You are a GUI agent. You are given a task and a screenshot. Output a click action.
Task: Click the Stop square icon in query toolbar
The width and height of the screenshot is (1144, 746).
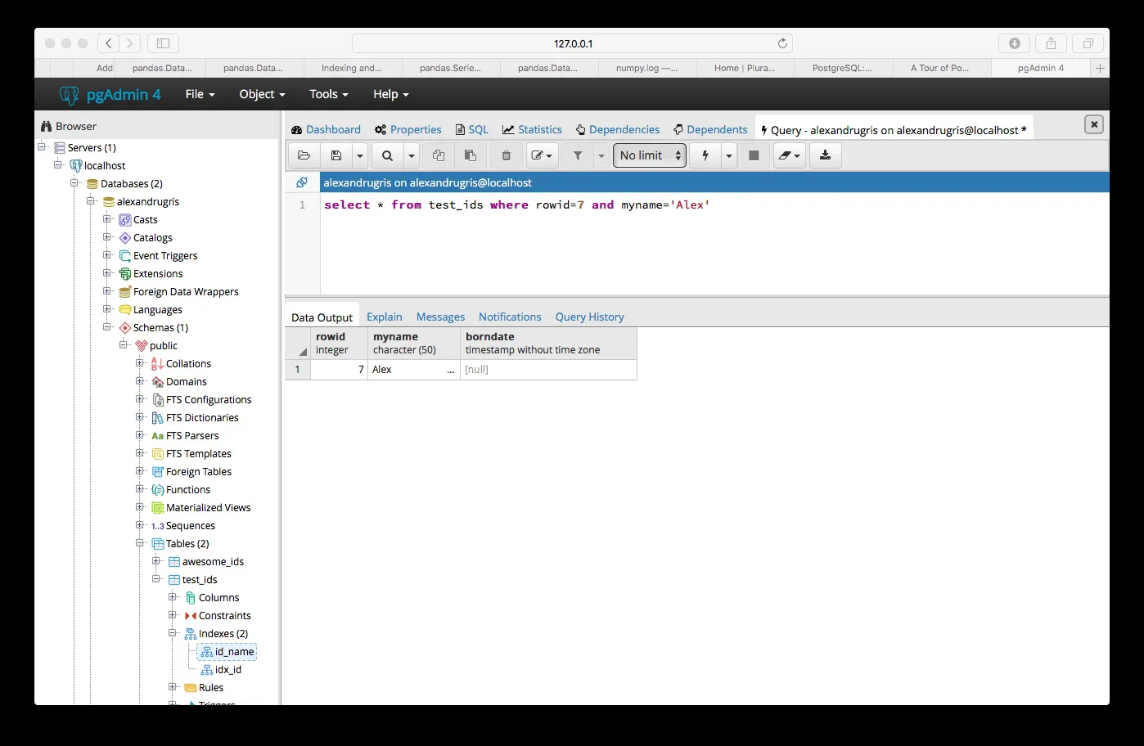click(x=754, y=155)
